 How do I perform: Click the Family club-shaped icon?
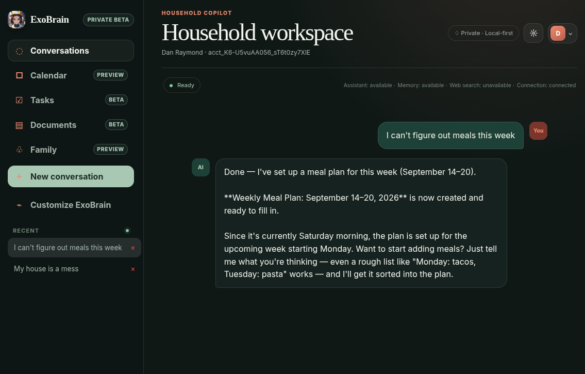tap(20, 150)
